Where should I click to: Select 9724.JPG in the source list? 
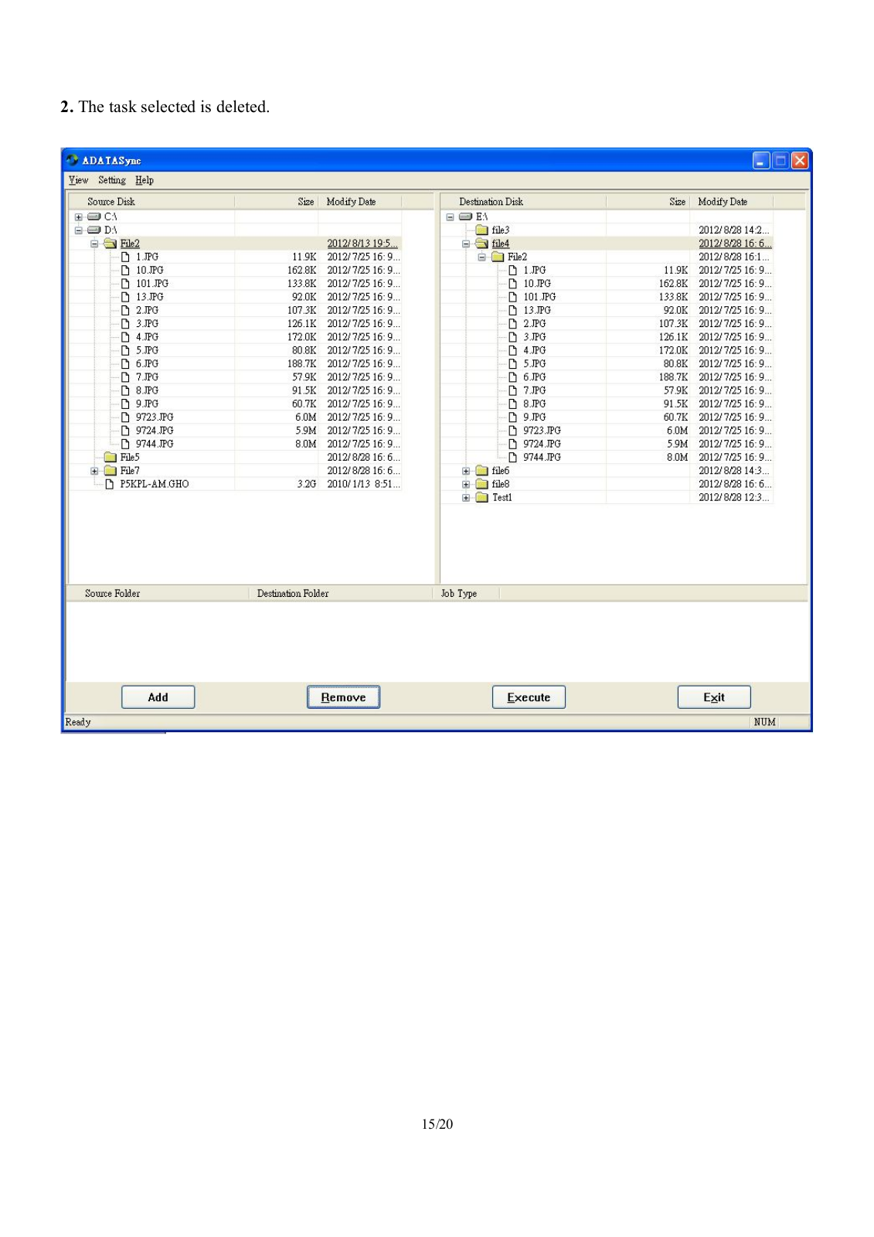(x=155, y=431)
